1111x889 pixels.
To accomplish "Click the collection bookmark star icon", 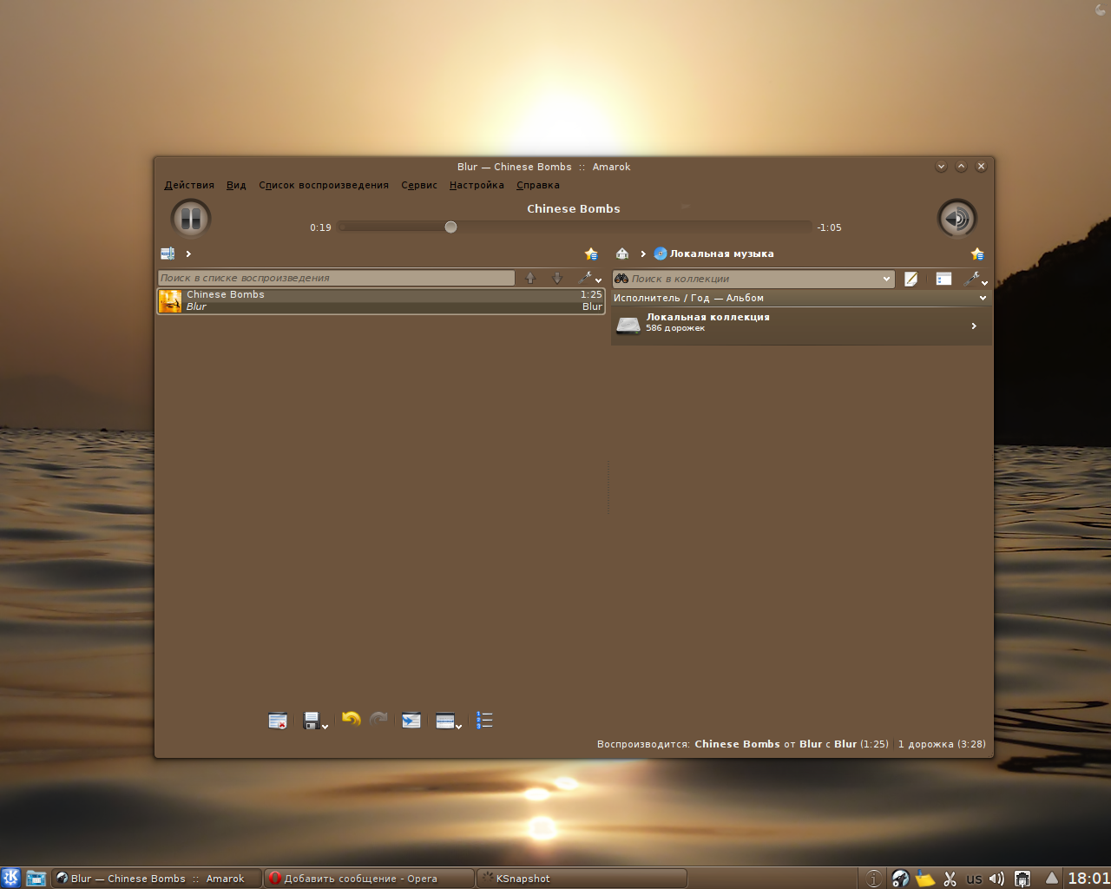I will click(977, 254).
